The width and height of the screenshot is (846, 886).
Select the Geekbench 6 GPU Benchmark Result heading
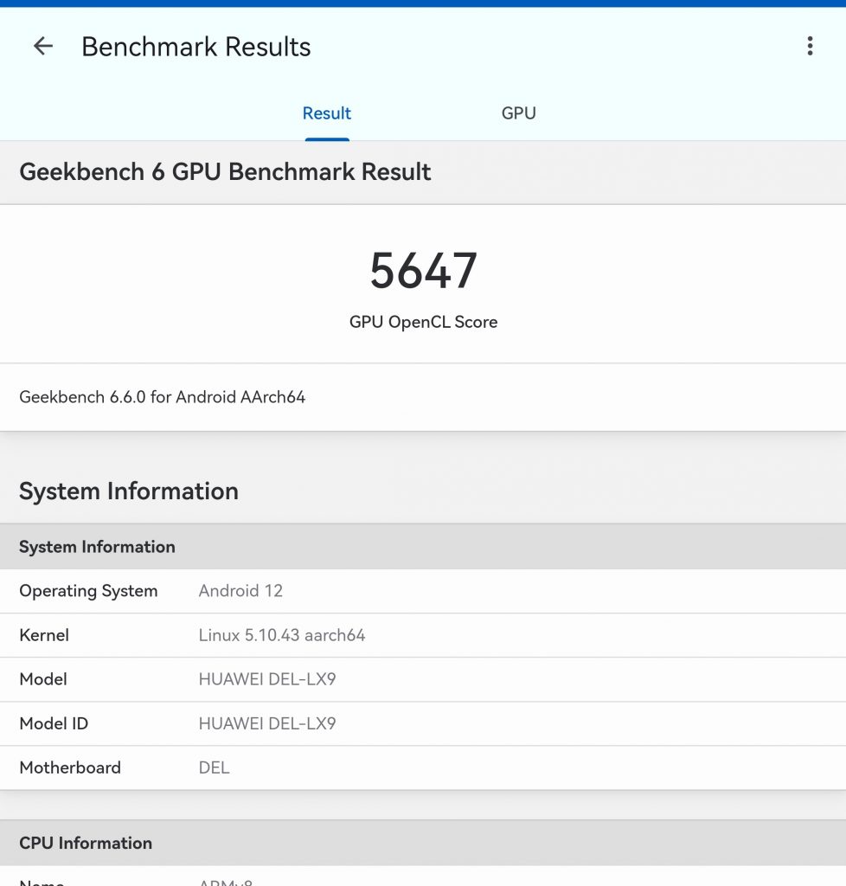[225, 171]
